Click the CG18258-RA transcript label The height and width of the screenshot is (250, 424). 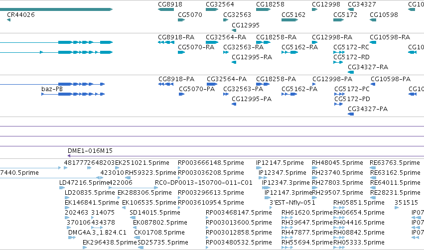(x=277, y=37)
